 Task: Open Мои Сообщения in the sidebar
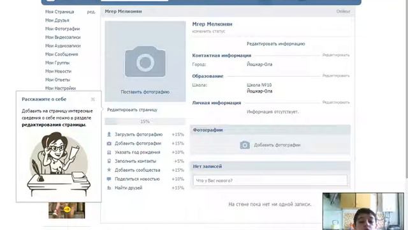pyautogui.click(x=62, y=54)
